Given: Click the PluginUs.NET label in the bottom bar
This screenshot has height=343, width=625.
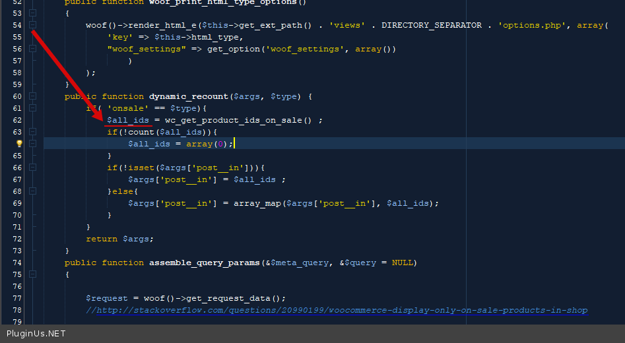Looking at the screenshot, I should point(36,334).
